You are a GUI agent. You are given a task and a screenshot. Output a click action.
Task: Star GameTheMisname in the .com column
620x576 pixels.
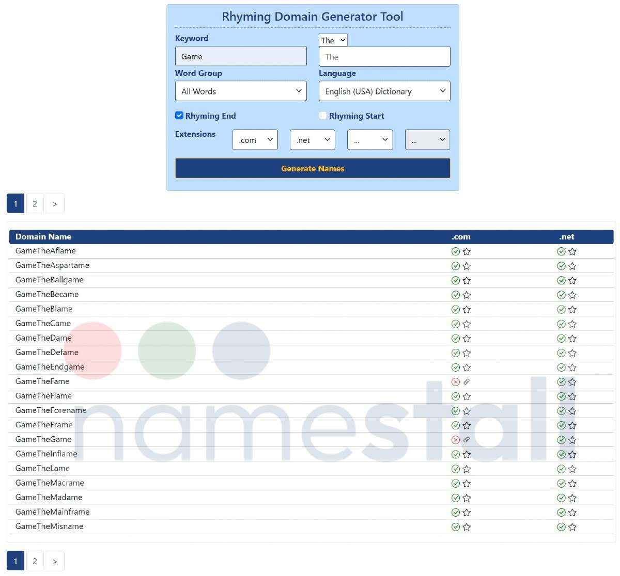point(467,527)
